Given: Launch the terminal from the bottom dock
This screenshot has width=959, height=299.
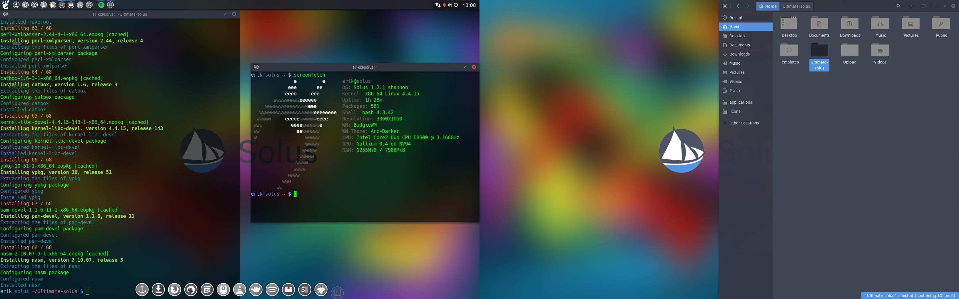Looking at the screenshot, I should click(305, 289).
